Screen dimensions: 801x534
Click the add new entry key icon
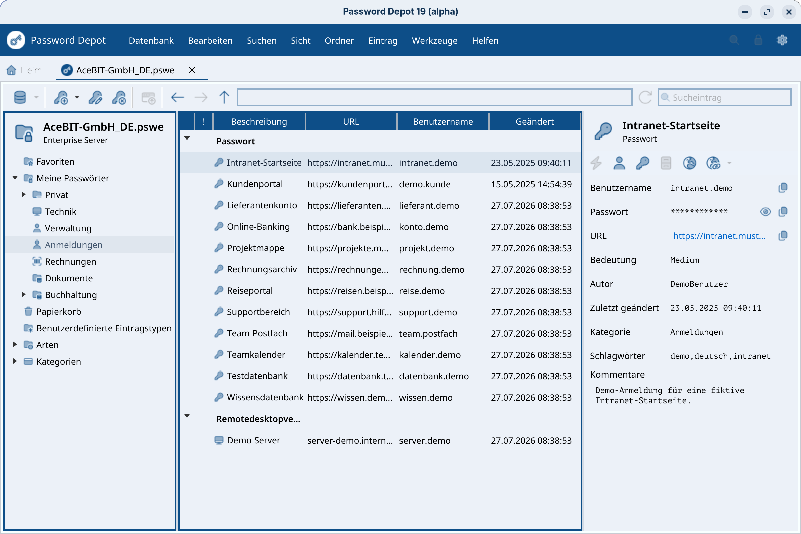[61, 98]
